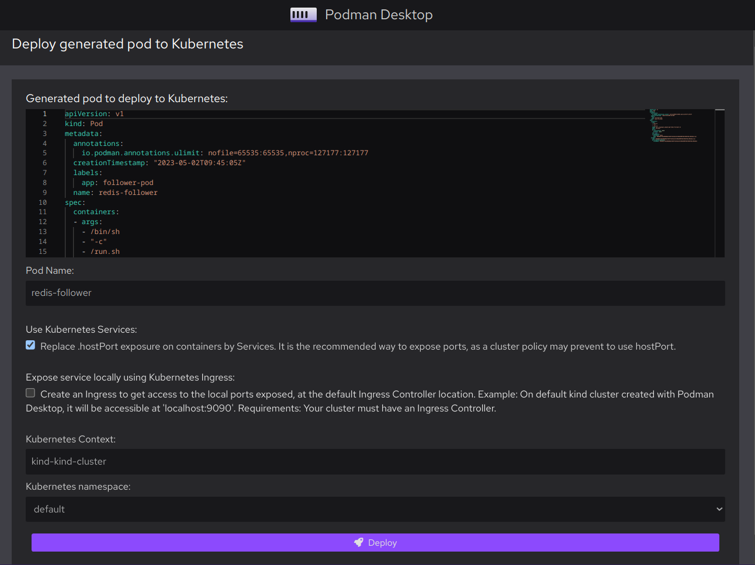The width and height of the screenshot is (755, 565).
Task: Click the 'Podman Desktop' title text
Action: click(x=379, y=15)
